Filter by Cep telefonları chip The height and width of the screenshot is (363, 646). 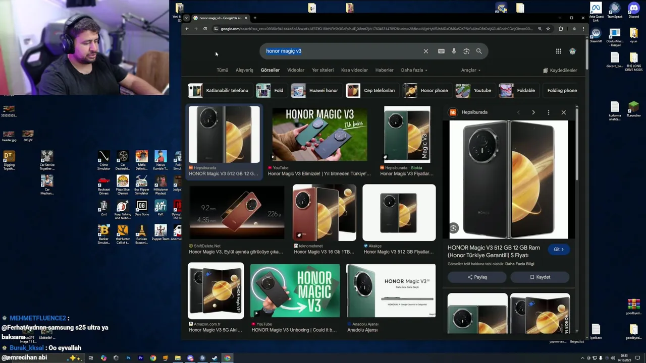(x=371, y=90)
